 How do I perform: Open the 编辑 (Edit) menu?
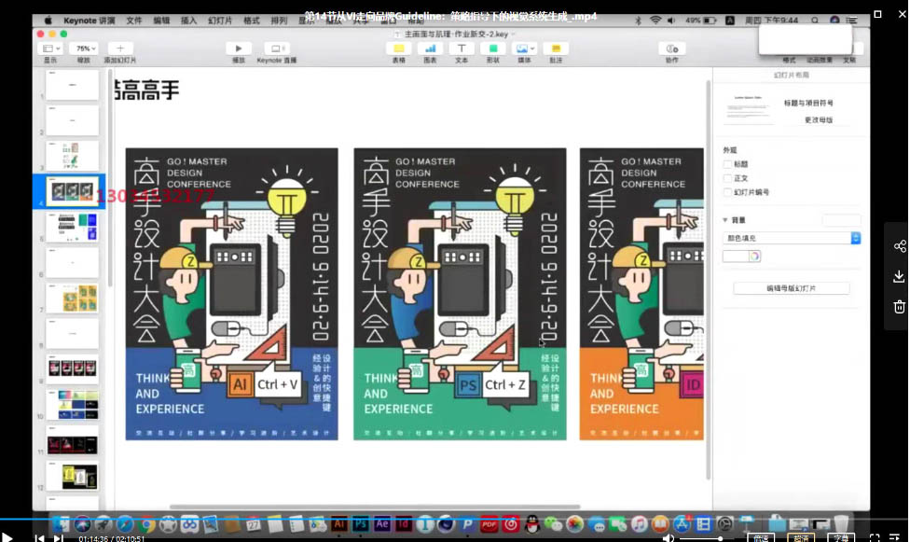click(161, 21)
